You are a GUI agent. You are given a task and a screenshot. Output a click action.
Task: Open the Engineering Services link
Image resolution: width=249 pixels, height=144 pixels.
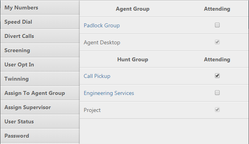click(x=109, y=93)
